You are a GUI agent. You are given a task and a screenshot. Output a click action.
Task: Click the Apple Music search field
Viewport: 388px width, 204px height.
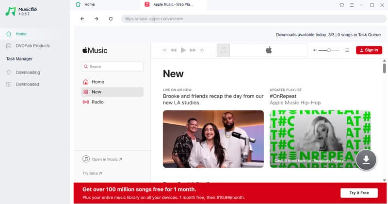click(x=112, y=67)
